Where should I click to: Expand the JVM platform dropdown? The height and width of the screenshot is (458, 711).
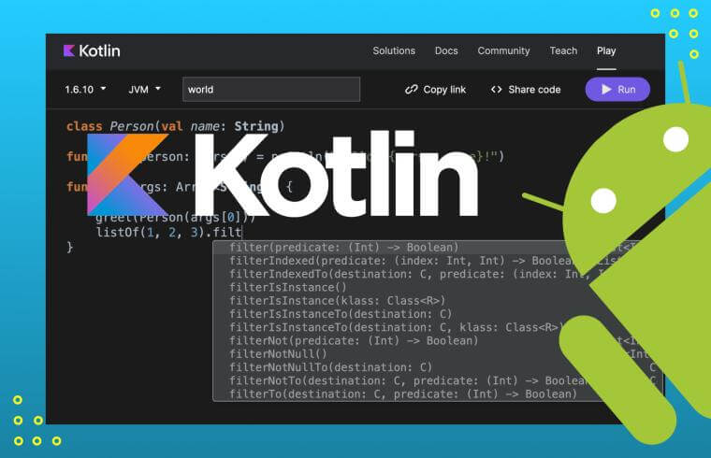144,90
